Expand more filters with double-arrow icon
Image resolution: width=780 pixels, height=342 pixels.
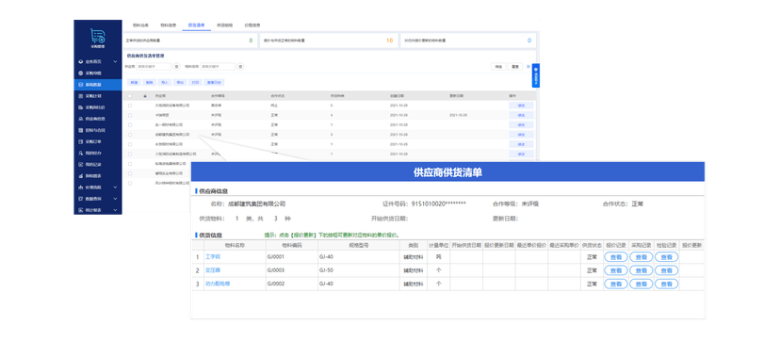(528, 66)
